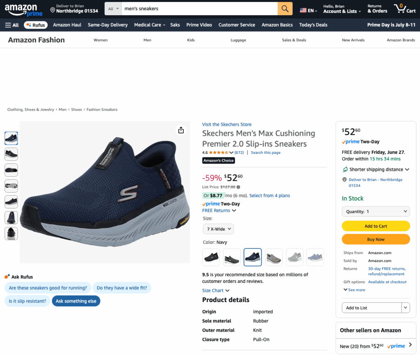Visit the Skechers Store link
420x355 pixels.
click(227, 125)
